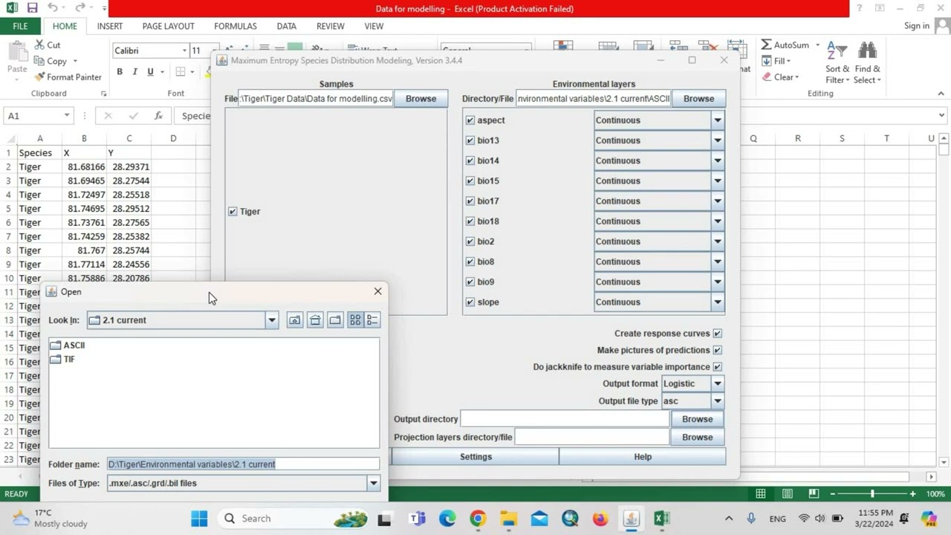Click the Windows Start button
The height and width of the screenshot is (535, 951).
[x=199, y=519]
